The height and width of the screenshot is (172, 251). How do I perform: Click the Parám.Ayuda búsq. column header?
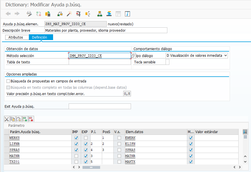tap(40, 132)
